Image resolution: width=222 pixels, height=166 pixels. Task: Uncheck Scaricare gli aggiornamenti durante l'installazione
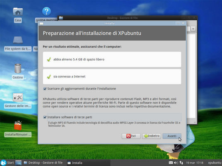pyautogui.click(x=45, y=89)
